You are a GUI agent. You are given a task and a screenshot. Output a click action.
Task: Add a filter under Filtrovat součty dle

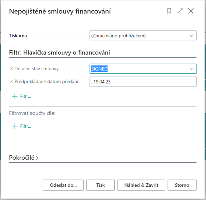tap(22, 126)
